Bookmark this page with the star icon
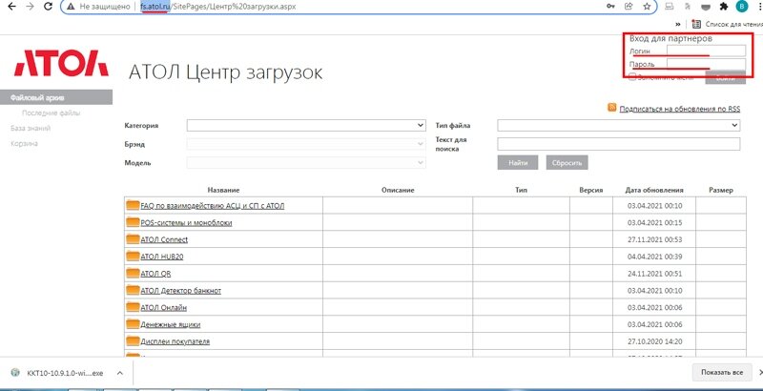 pyautogui.click(x=647, y=7)
